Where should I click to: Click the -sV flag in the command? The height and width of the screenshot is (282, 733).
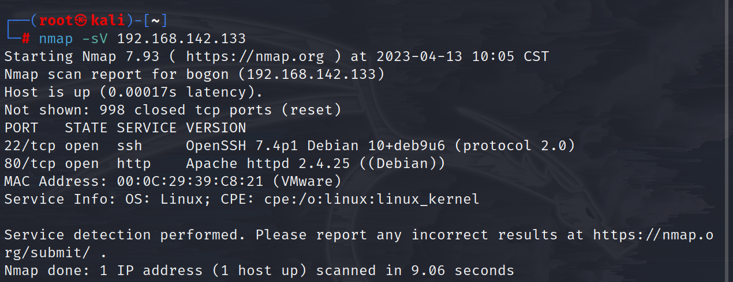[x=95, y=39]
